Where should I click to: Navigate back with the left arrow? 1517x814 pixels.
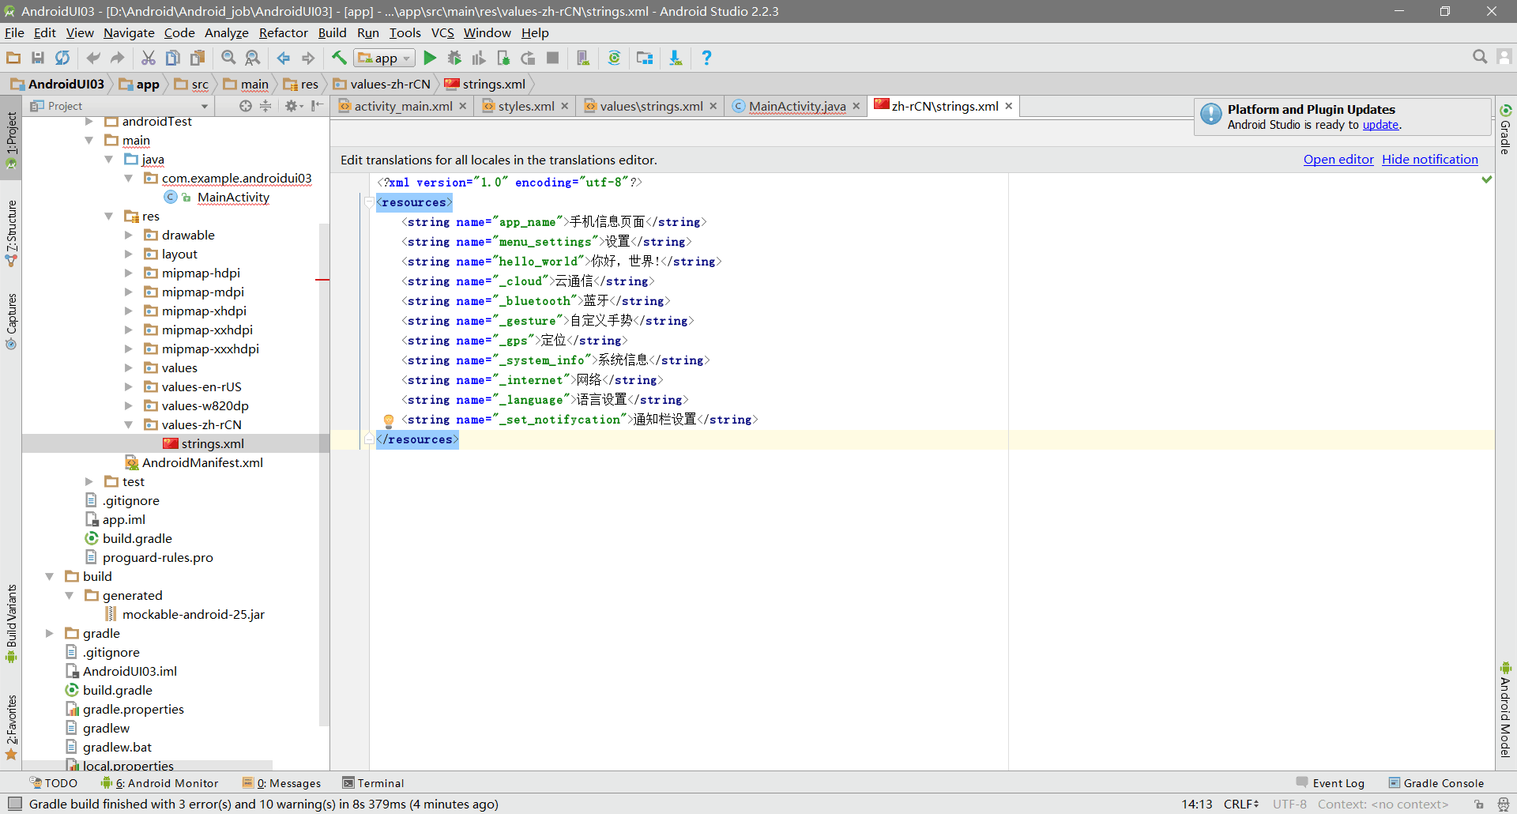tap(284, 58)
